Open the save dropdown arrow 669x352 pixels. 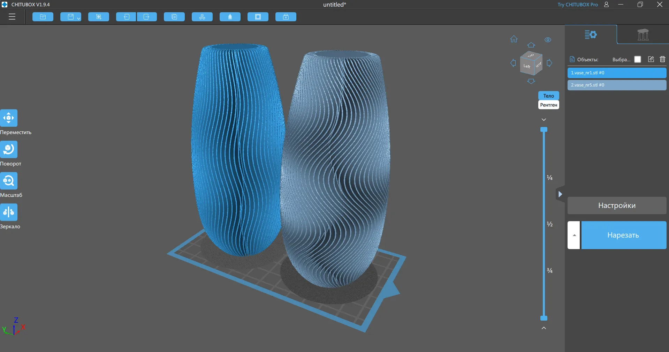(x=79, y=18)
